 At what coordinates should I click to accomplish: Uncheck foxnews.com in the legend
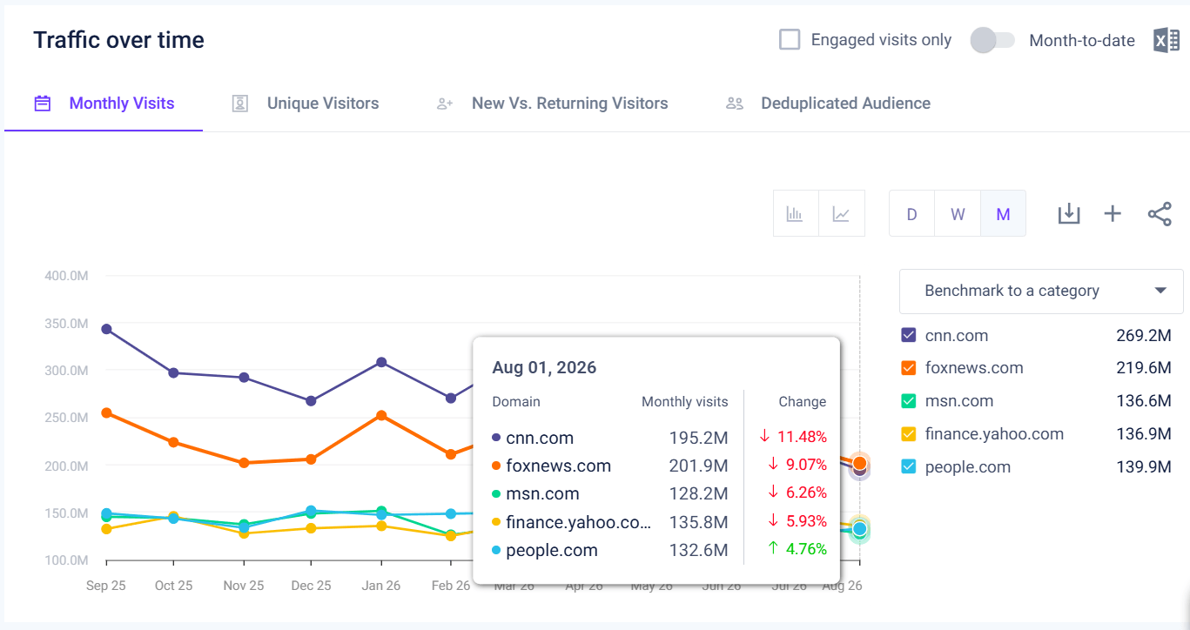(x=909, y=368)
